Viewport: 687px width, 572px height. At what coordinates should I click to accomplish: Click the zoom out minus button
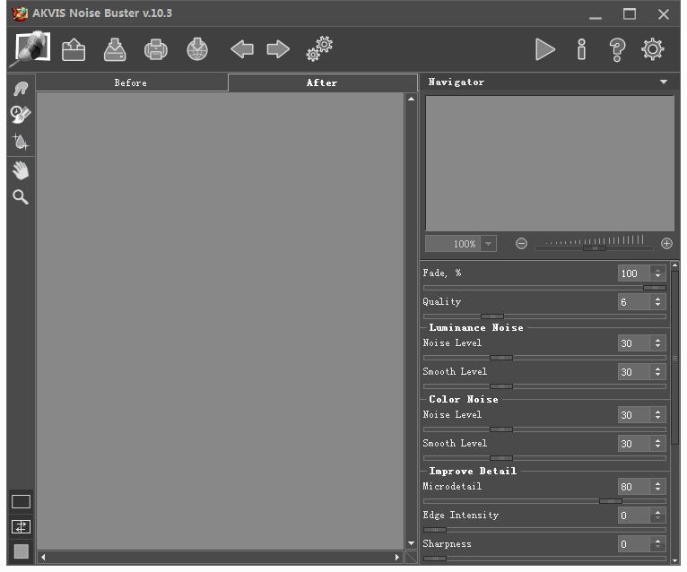click(x=521, y=244)
